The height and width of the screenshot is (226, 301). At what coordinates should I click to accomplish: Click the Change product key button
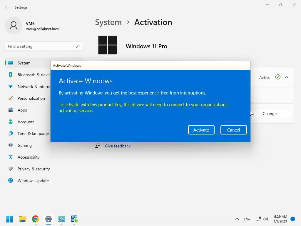[x=270, y=114]
